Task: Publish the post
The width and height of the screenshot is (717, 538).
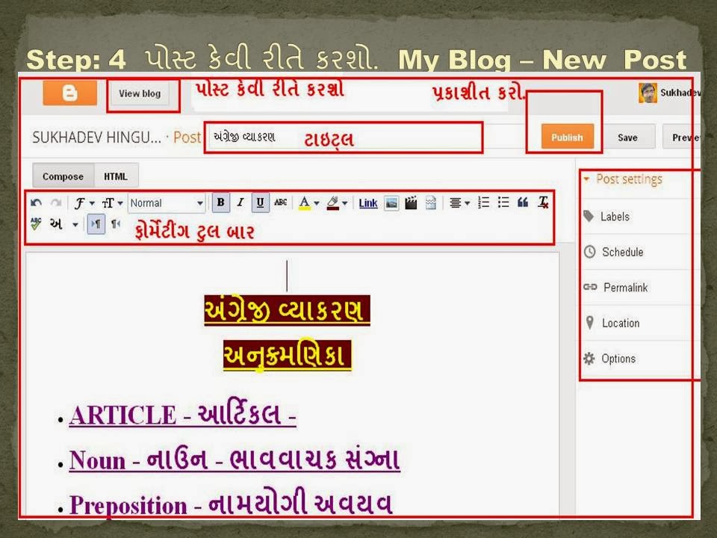Action: (x=567, y=137)
